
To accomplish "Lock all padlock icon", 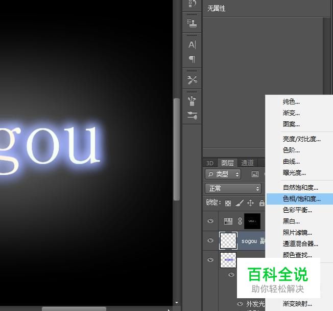I will (261, 203).
